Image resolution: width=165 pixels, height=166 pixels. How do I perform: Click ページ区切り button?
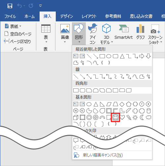click(17, 41)
